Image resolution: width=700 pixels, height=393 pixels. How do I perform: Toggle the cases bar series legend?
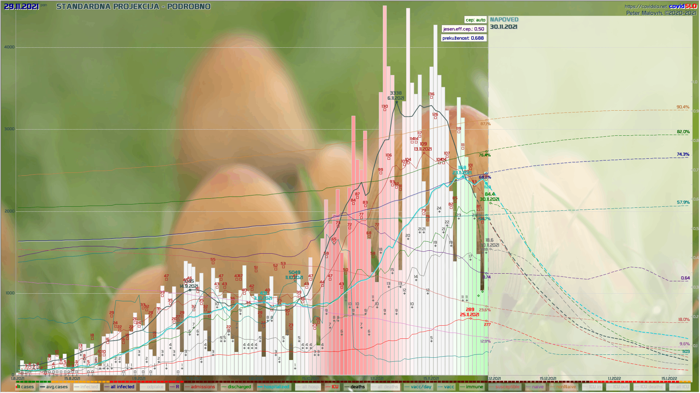tap(25, 387)
